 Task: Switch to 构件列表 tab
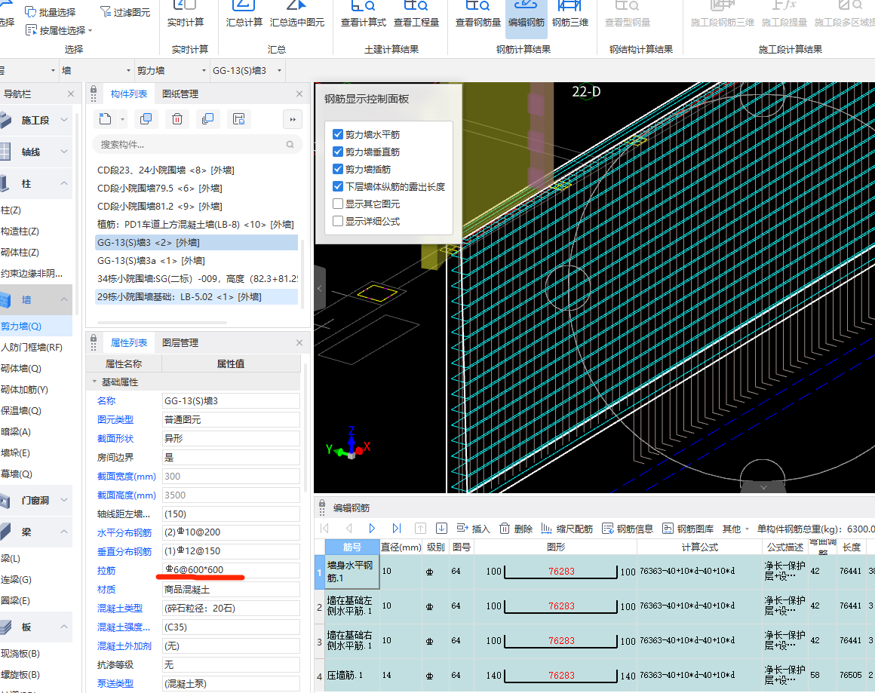129,94
